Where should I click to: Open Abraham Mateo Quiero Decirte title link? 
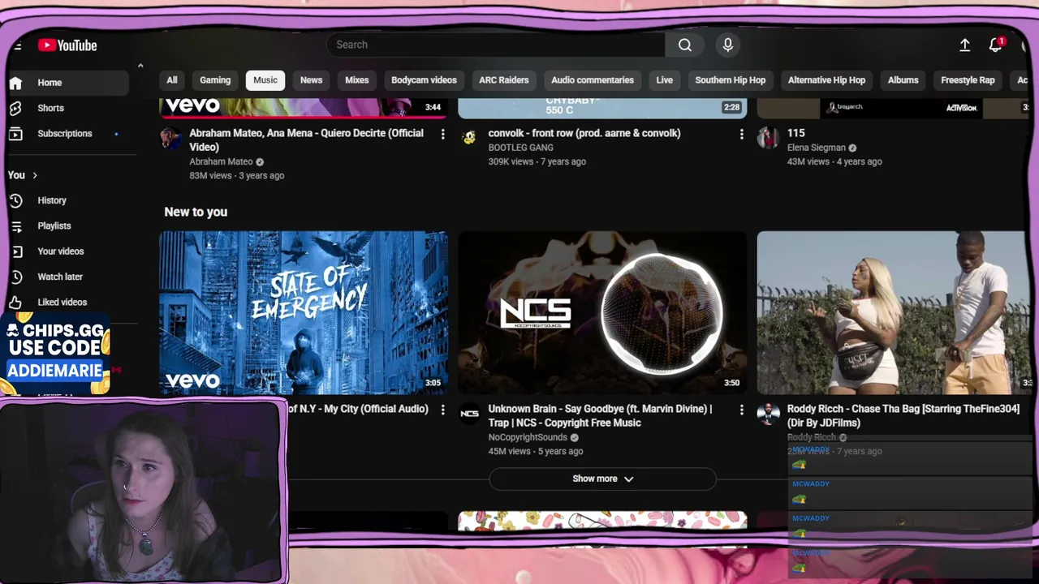pos(307,140)
